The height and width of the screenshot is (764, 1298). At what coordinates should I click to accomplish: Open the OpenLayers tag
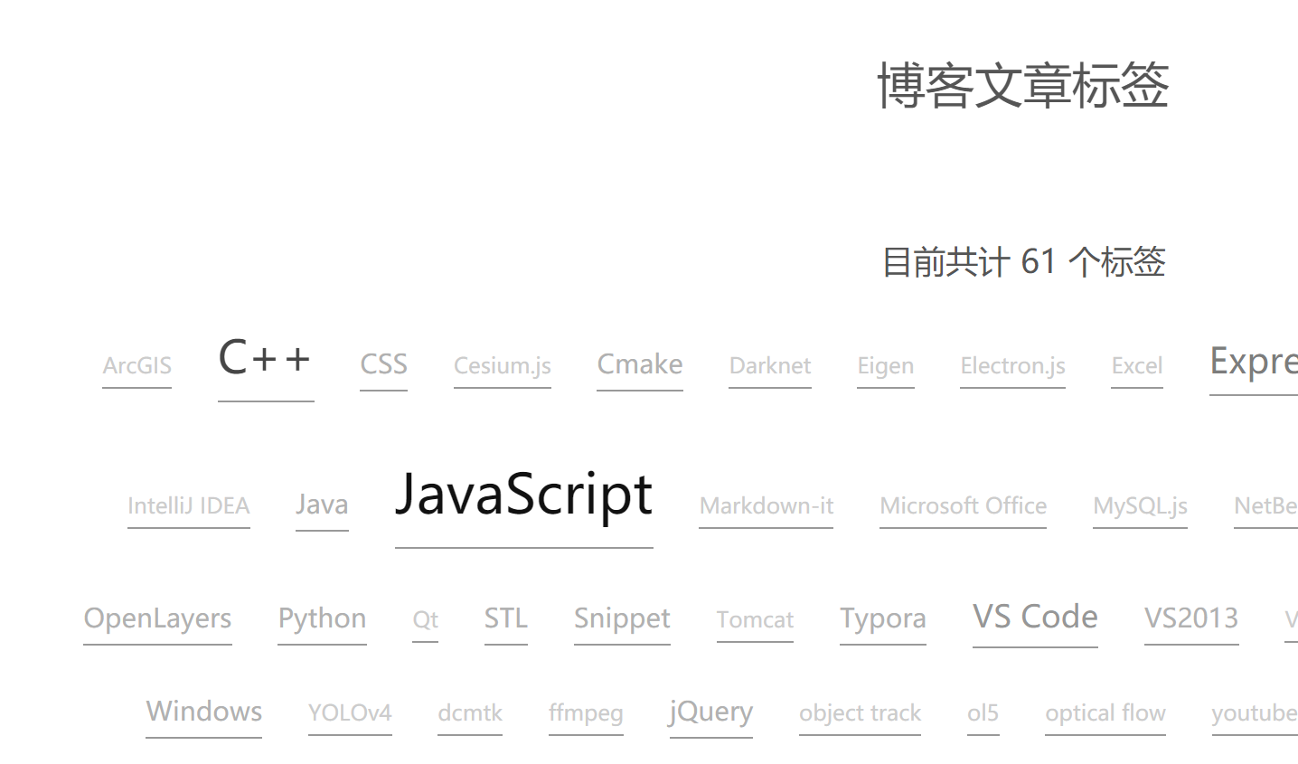coord(157,618)
